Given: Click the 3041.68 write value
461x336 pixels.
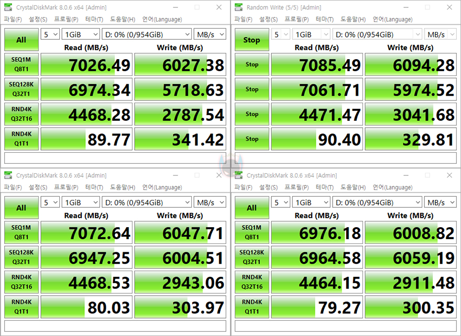Looking at the screenshot, I should pyautogui.click(x=424, y=115).
